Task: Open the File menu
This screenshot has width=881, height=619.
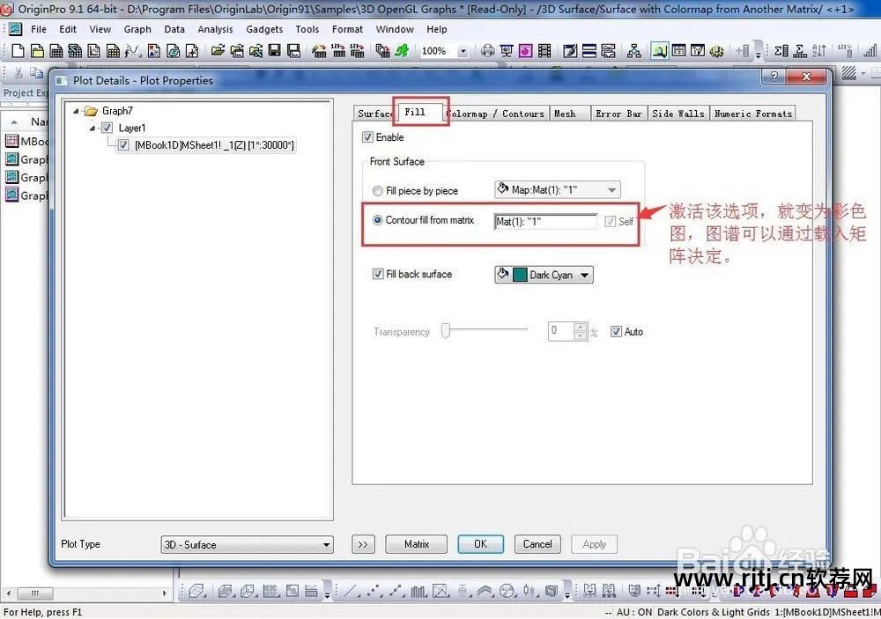Action: (x=39, y=29)
